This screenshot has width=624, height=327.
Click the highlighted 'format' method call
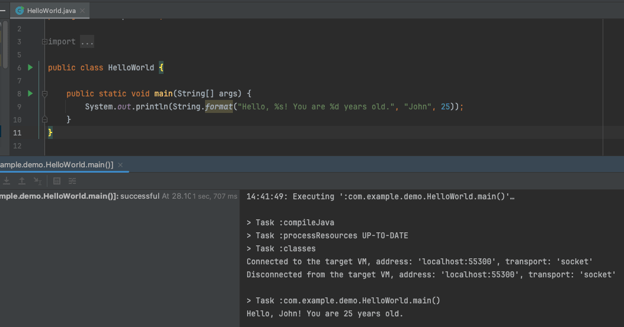click(x=219, y=106)
